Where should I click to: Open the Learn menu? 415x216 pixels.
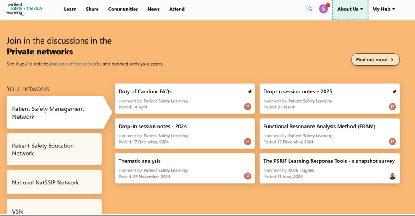tap(70, 9)
